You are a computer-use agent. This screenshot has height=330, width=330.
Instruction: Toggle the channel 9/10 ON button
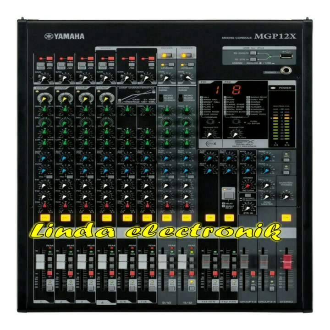[166, 218]
